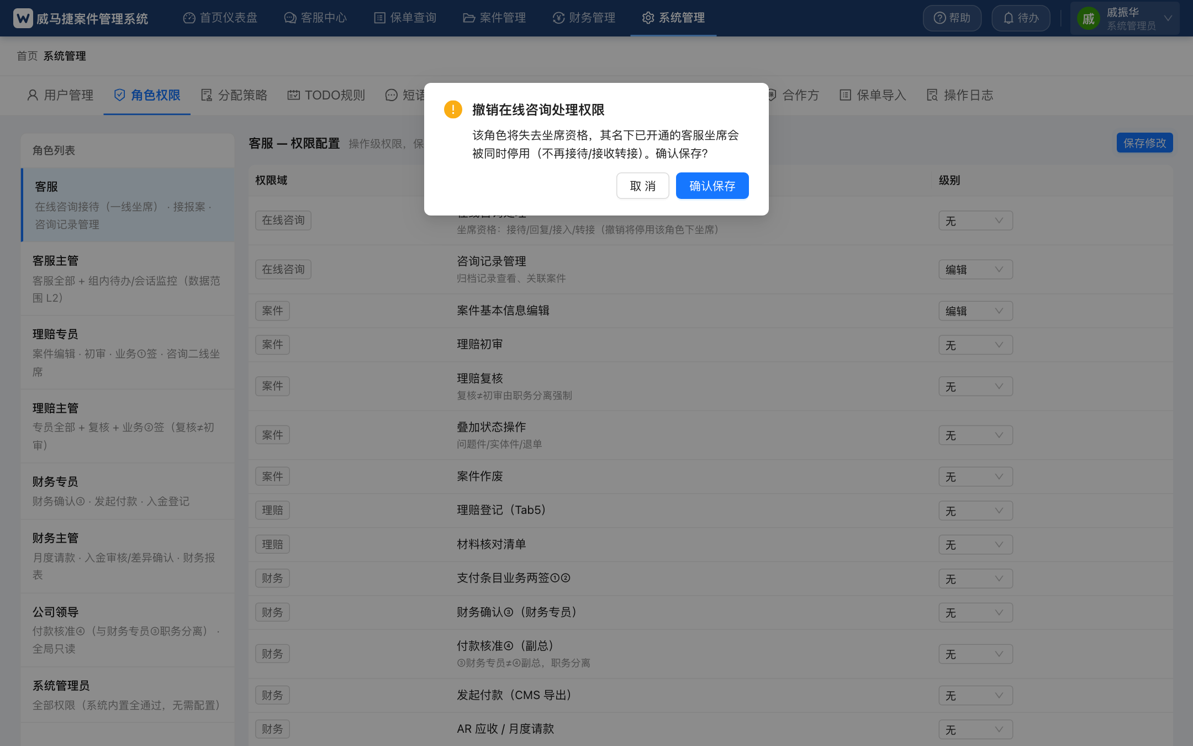The image size is (1193, 746).
Task: Select 财务主管 role
Action: [128, 556]
